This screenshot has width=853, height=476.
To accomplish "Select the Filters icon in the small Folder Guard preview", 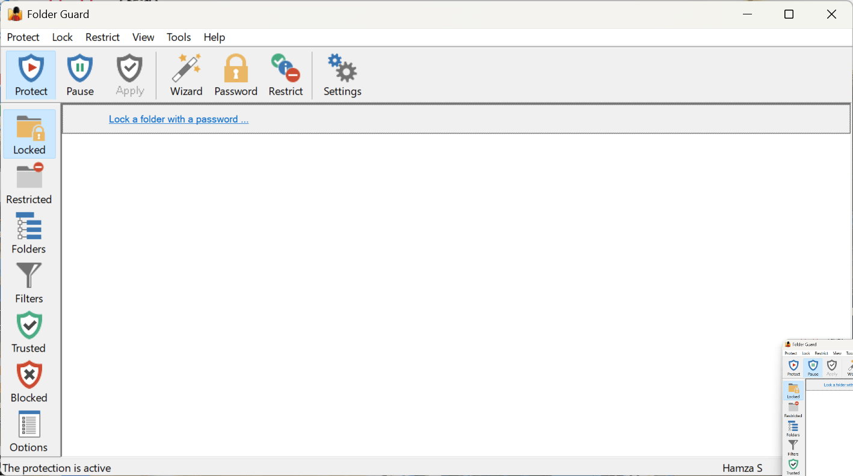I will point(793,448).
